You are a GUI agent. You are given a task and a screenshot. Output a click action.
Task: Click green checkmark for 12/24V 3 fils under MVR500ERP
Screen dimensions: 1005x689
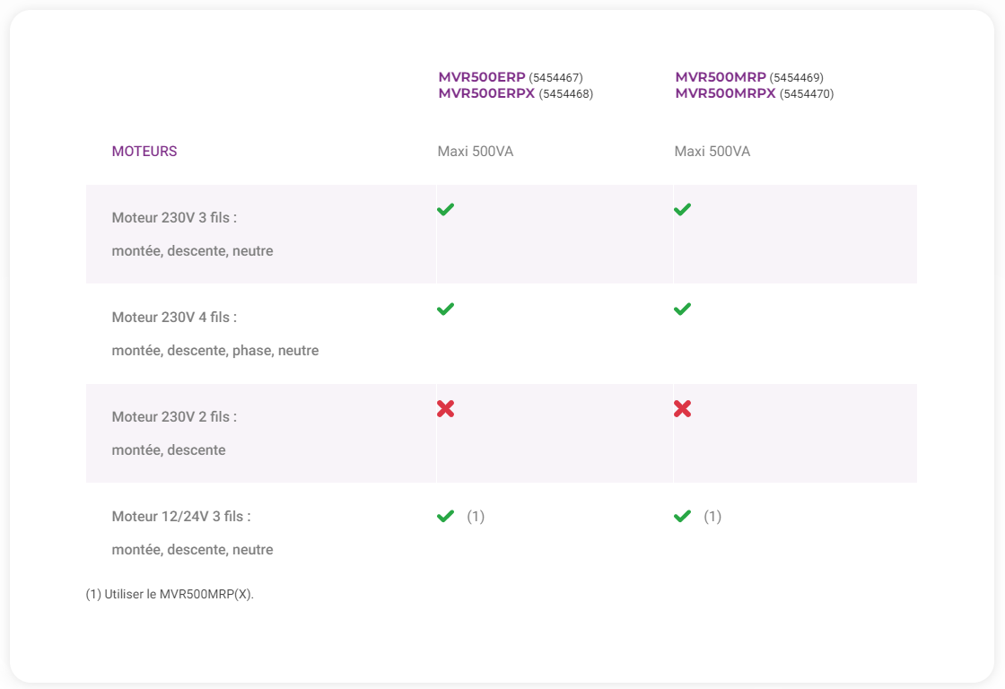(445, 516)
